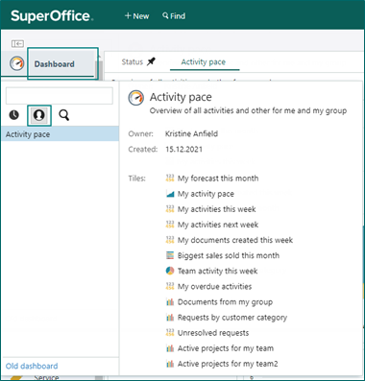
Task: Click Team activity this week tile
Action: (217, 271)
